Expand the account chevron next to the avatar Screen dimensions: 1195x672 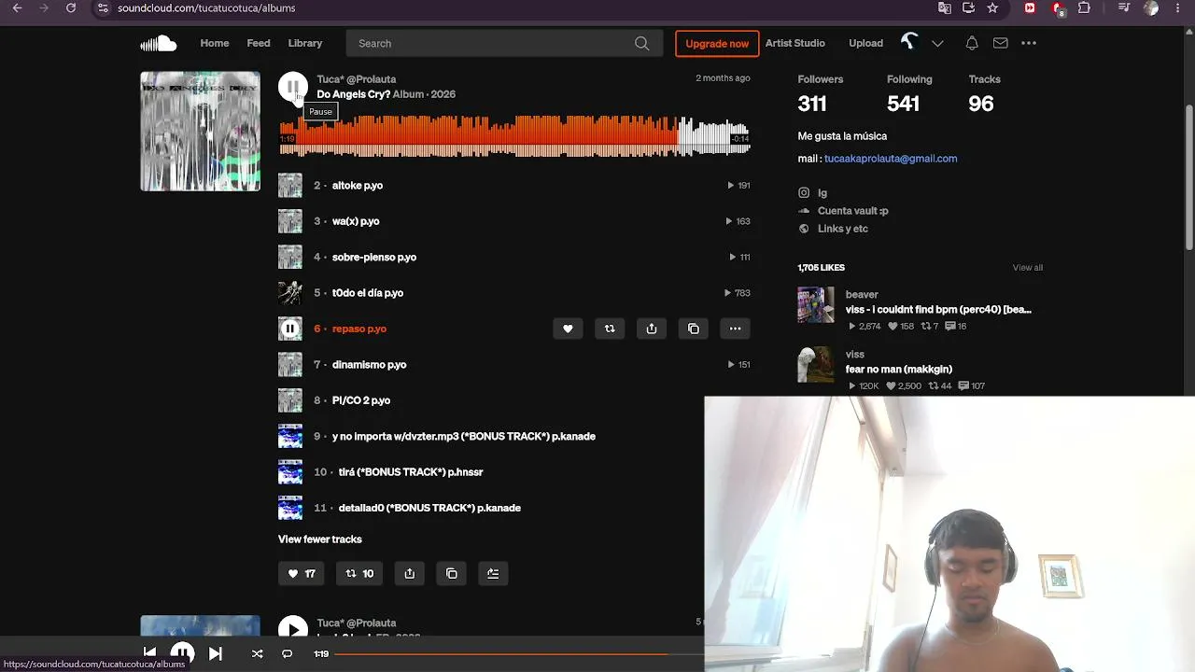click(x=937, y=43)
